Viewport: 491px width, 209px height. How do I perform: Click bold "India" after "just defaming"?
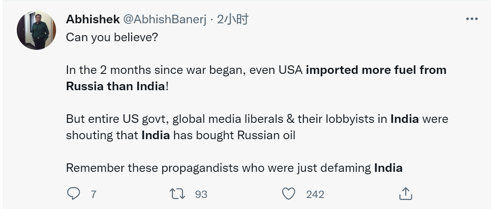[x=388, y=168]
